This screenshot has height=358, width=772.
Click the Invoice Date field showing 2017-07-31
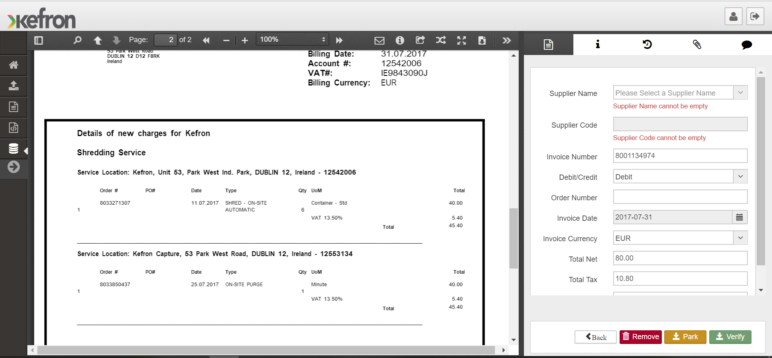[x=672, y=217]
